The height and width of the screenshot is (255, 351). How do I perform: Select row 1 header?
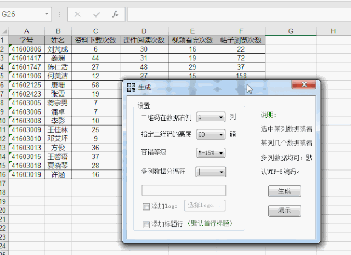tap(4, 40)
